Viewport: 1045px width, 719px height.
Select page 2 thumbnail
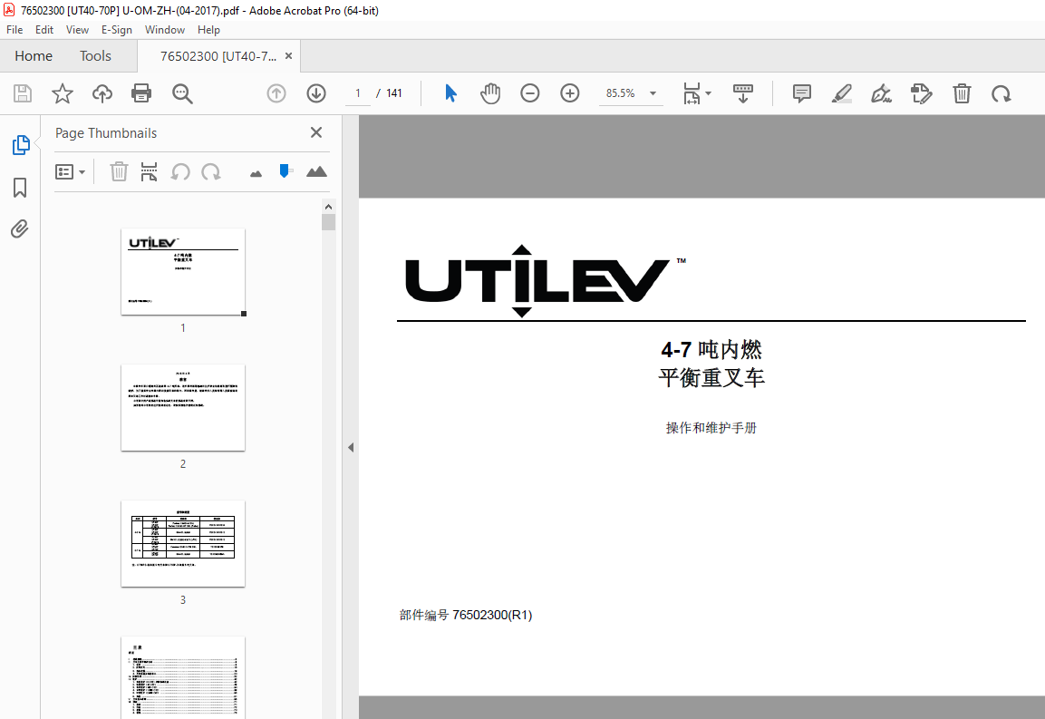pyautogui.click(x=182, y=407)
